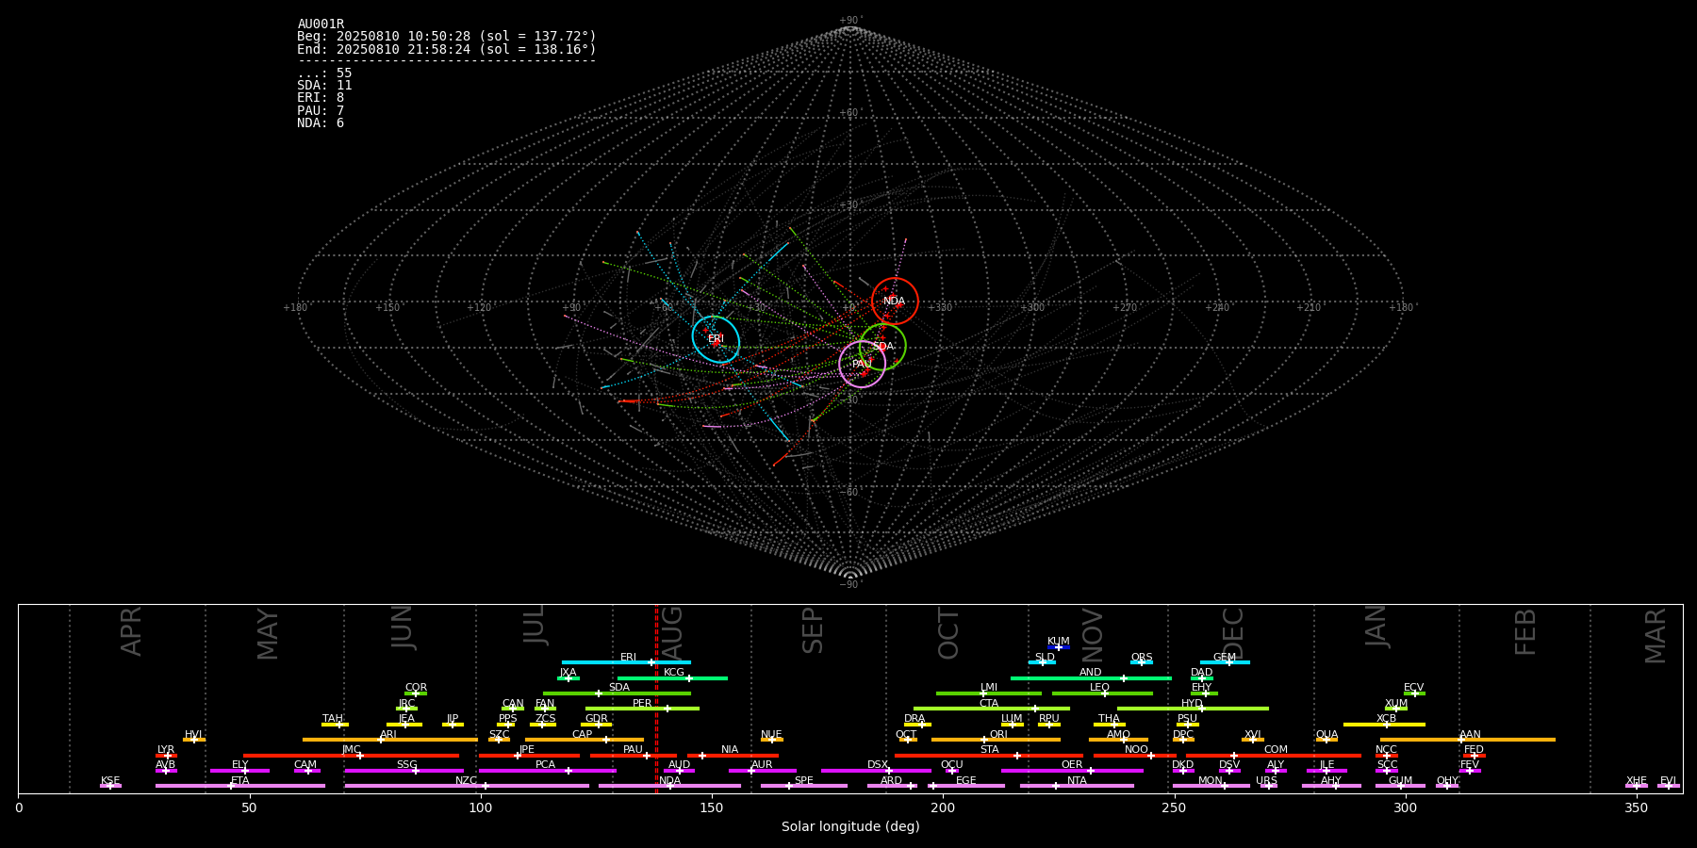Click the pink MON timeline bar

click(x=1211, y=786)
